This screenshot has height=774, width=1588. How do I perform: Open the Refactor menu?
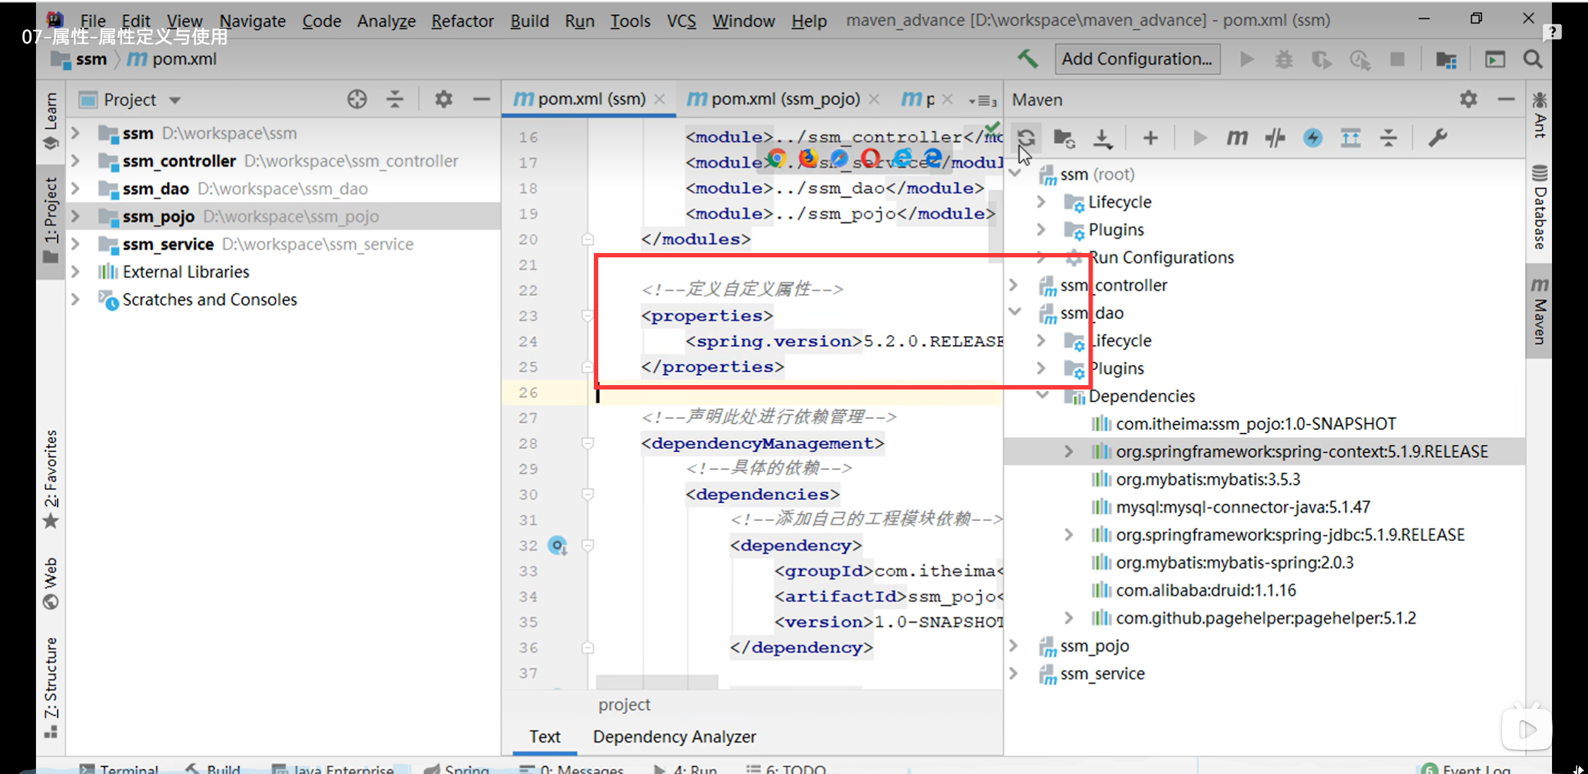[x=462, y=20]
